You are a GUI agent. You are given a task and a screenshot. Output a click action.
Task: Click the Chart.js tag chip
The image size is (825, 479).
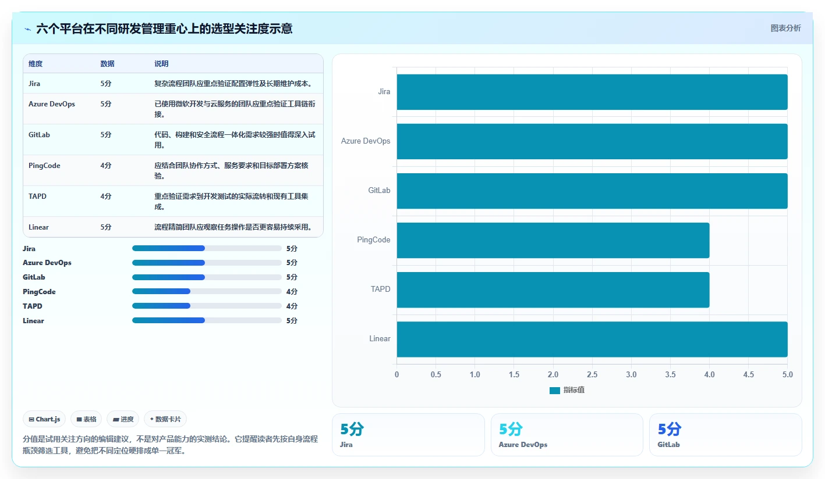pyautogui.click(x=44, y=419)
